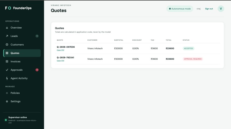Open the V user avatar
The height and width of the screenshot is (129, 231).
(x=221, y=9)
